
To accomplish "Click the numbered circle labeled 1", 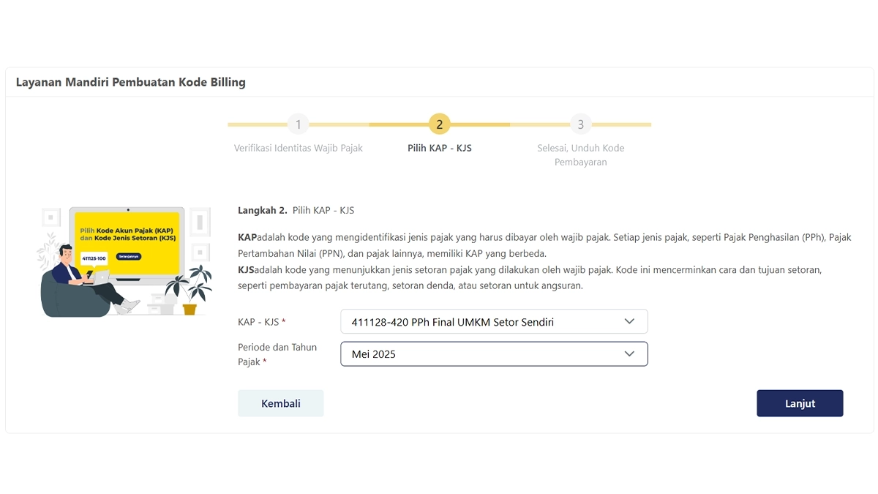I will coord(299,124).
